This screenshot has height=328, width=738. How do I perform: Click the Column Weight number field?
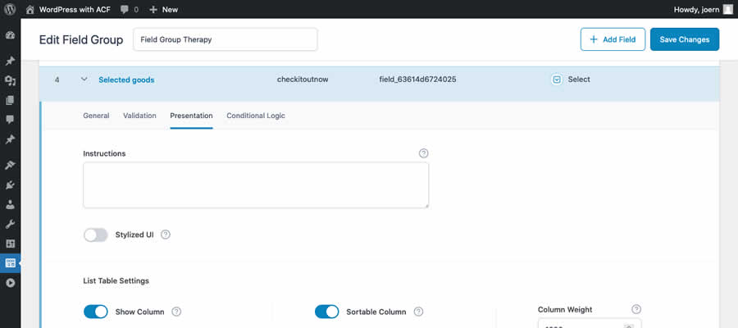(590, 323)
